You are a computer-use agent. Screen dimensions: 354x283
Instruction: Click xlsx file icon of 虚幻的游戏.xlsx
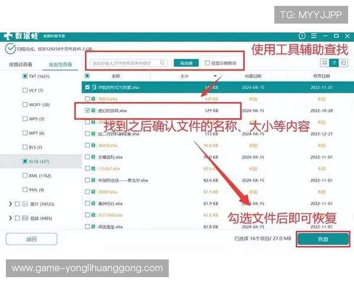[93, 110]
